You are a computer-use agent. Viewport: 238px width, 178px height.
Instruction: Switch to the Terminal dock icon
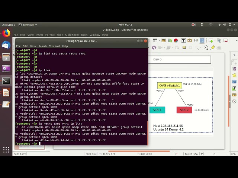tap(6, 81)
